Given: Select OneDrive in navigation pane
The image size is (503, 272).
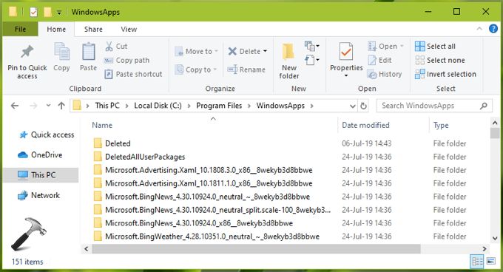Looking at the screenshot, I should coord(40,155).
